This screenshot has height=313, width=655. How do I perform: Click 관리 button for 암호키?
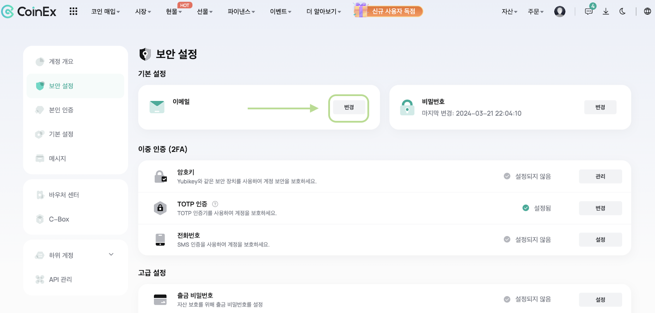[601, 177]
